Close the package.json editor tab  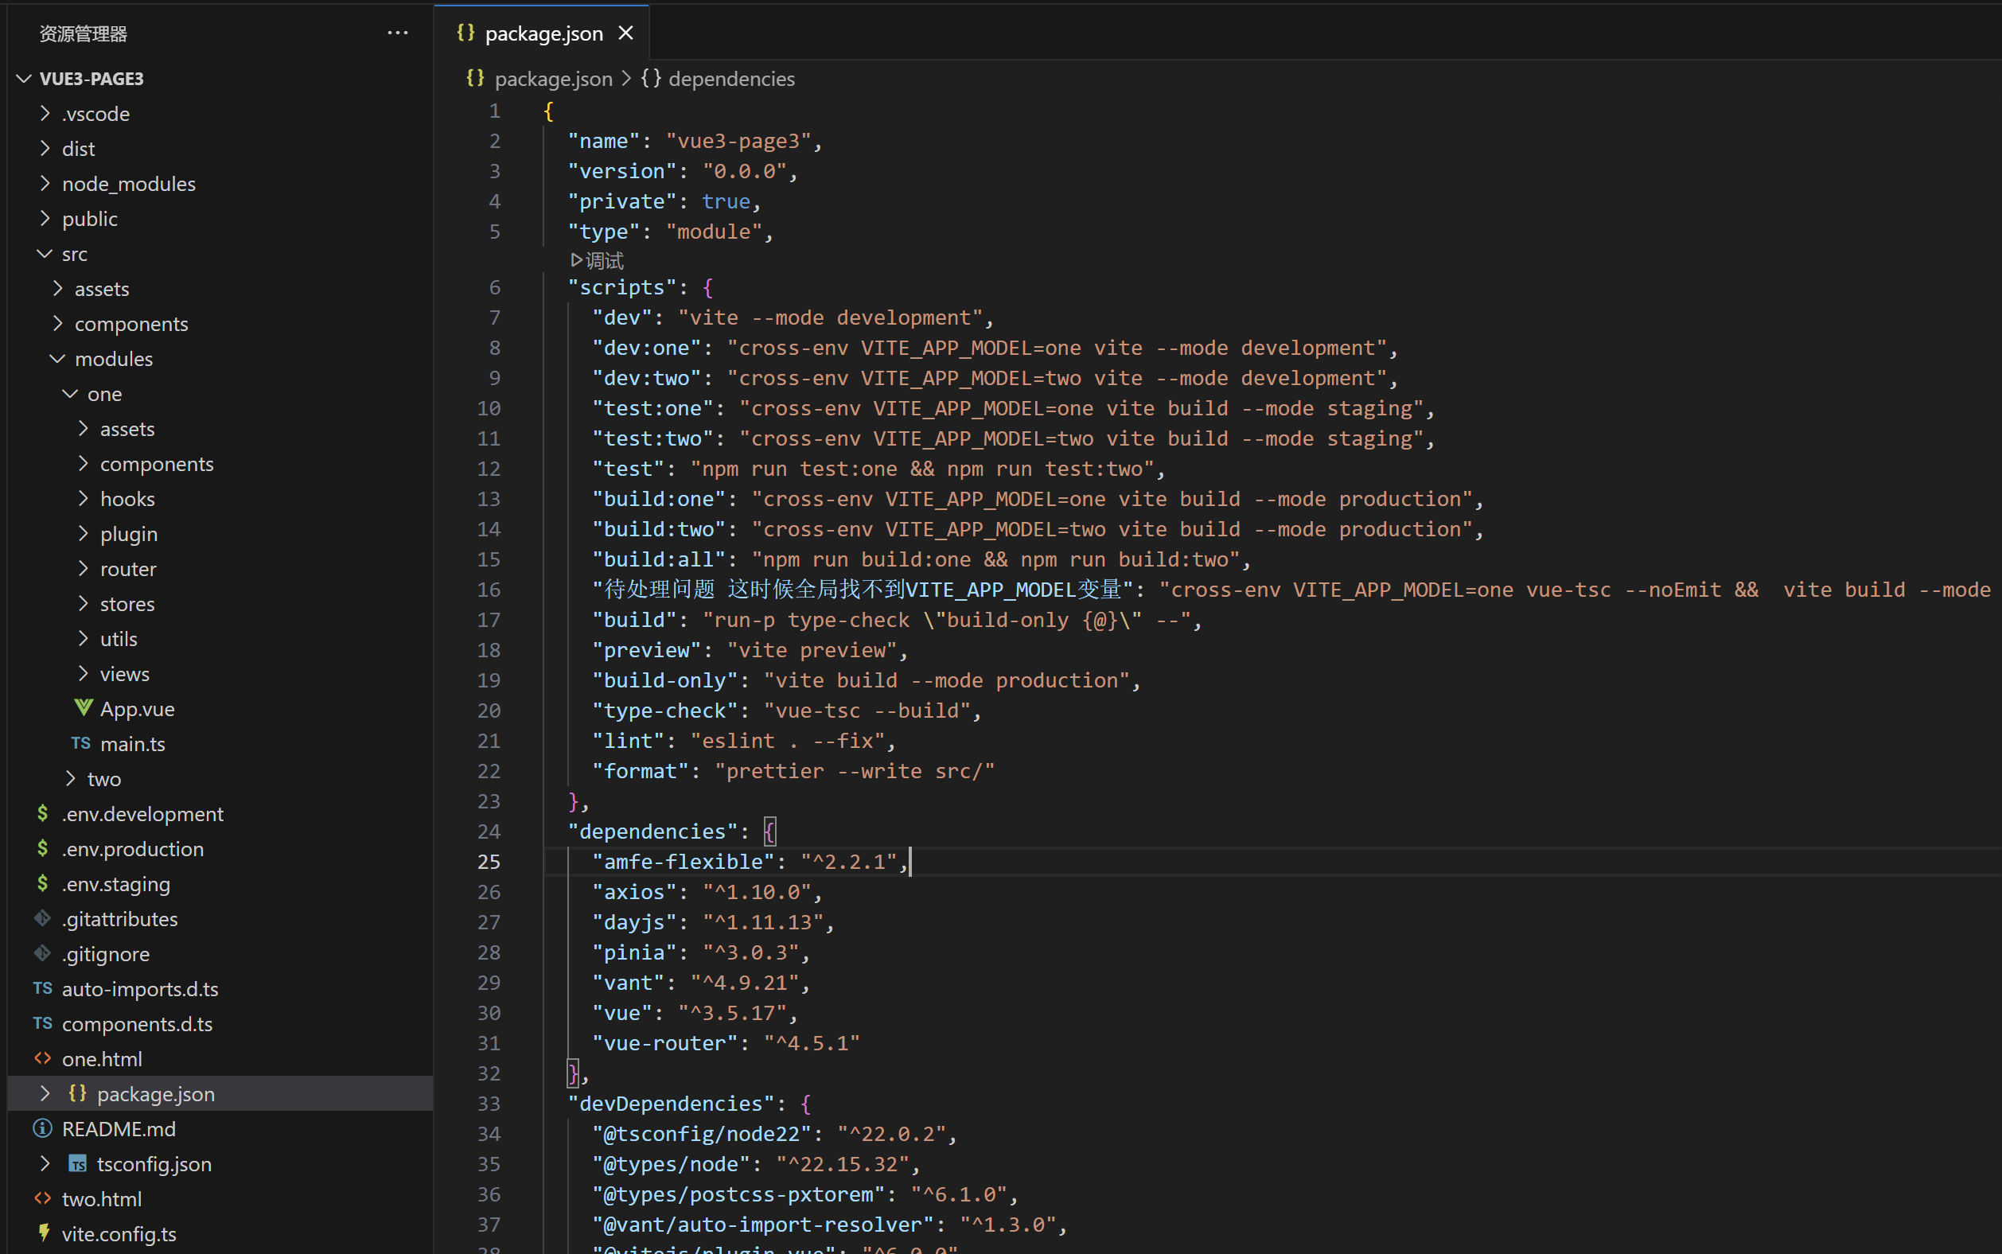[x=626, y=33]
